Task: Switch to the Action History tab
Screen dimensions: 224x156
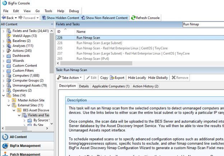Action: point(145,86)
